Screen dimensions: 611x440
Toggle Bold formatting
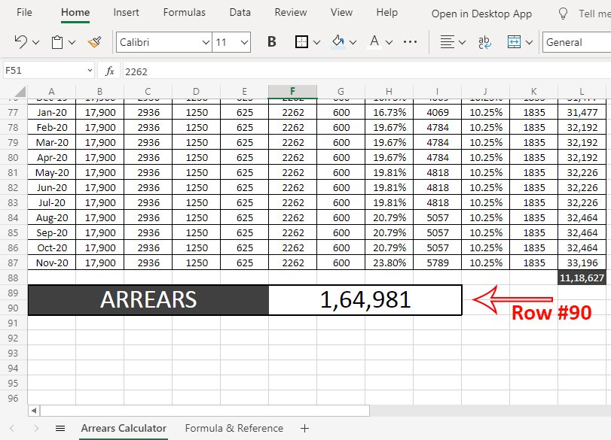tap(272, 42)
